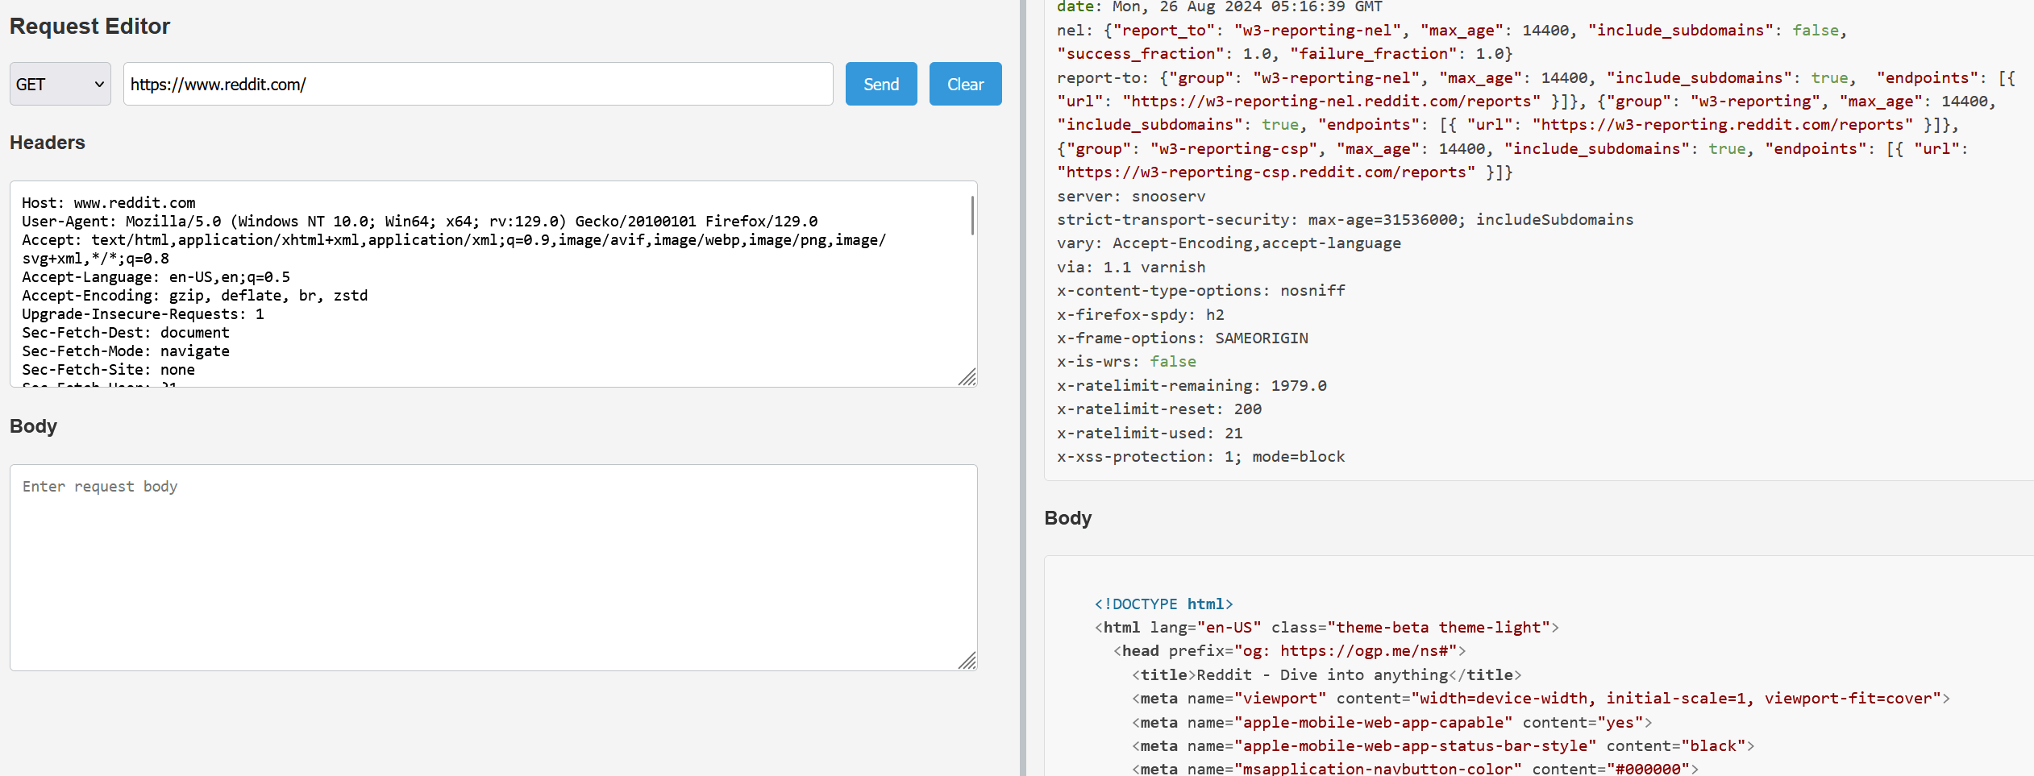Clear the request editor
This screenshot has height=776, width=2034.
965,84
